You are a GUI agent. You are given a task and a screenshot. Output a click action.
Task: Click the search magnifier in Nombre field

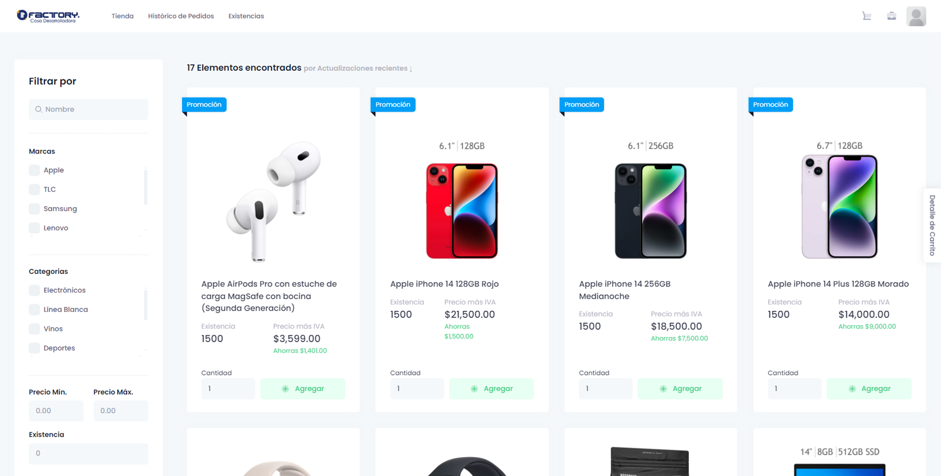click(x=38, y=109)
